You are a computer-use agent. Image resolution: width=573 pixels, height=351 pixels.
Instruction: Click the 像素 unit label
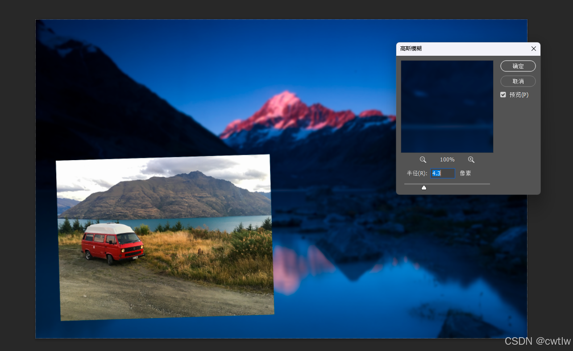point(465,173)
